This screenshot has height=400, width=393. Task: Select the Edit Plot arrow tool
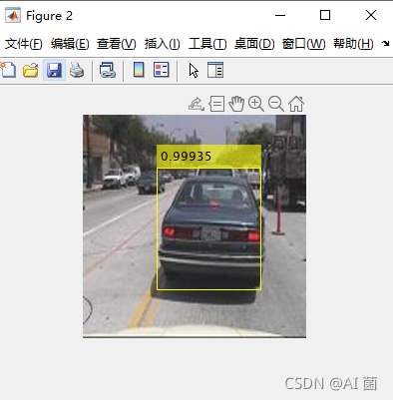(x=194, y=70)
